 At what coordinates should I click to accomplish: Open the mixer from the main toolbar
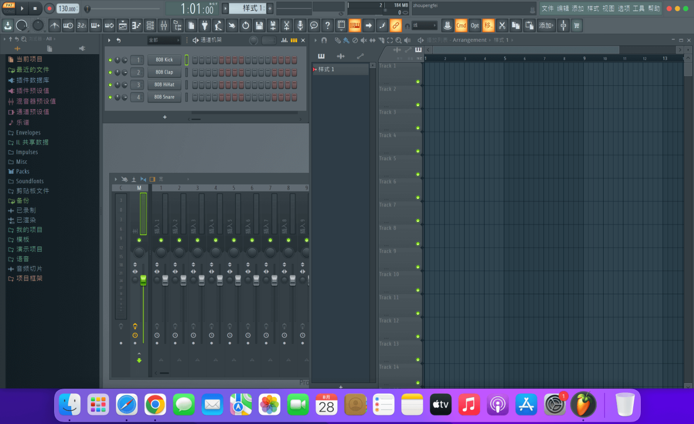click(x=163, y=25)
